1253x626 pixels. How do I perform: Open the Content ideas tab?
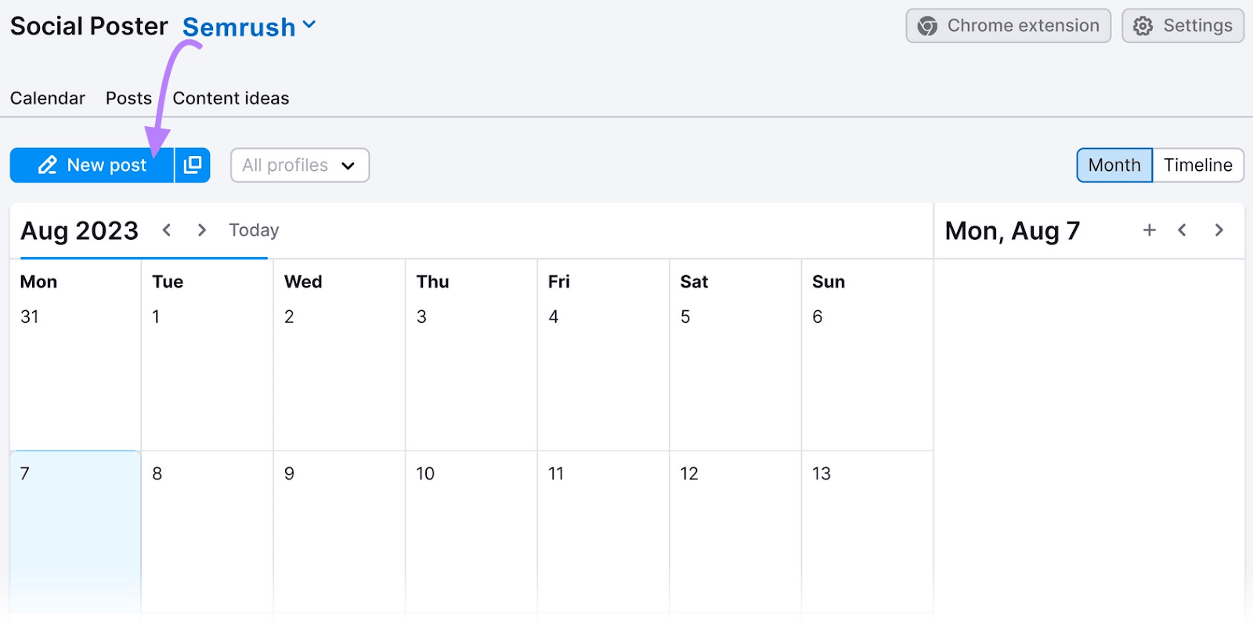click(230, 98)
